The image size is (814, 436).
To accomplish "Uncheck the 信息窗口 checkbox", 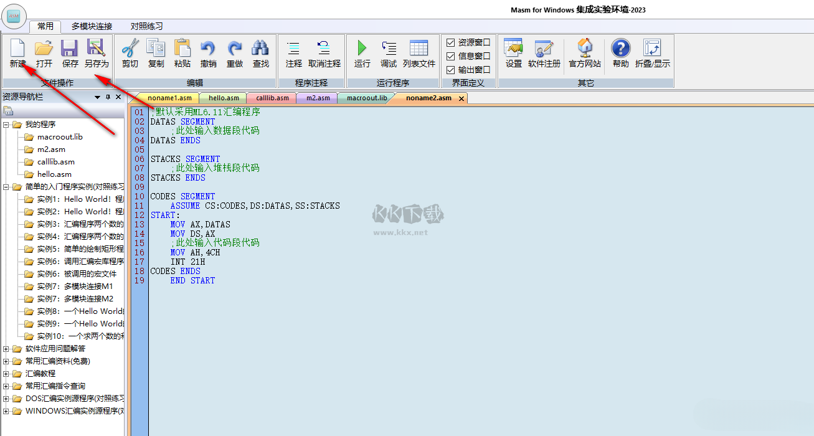I will coord(451,56).
